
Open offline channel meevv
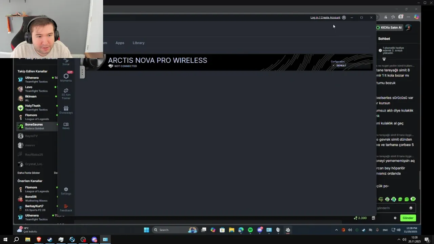pyautogui.click(x=37, y=145)
